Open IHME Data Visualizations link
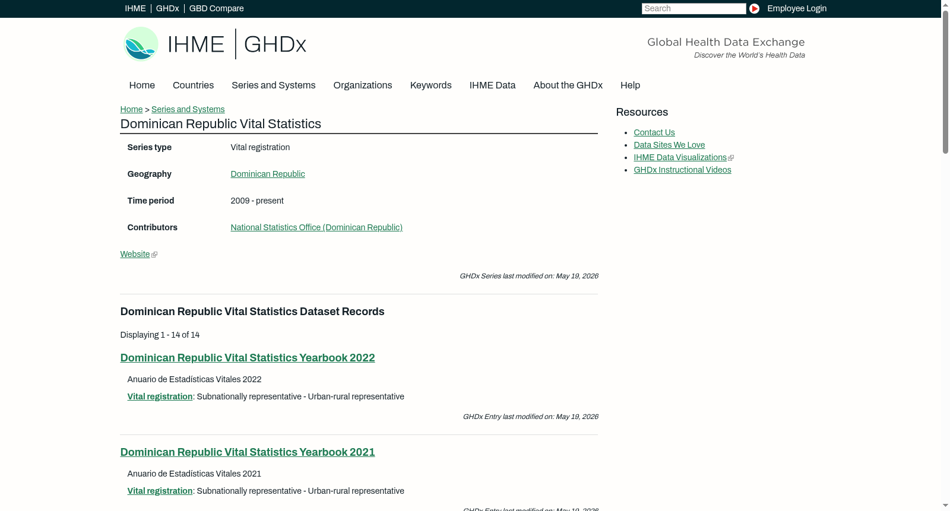The image size is (950, 511). click(x=680, y=157)
